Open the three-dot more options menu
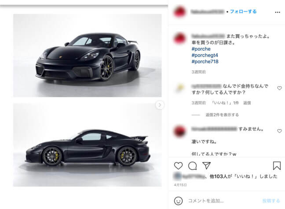 point(278,12)
